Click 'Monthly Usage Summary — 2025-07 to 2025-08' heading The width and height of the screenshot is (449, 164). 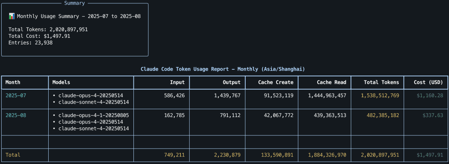pyautogui.click(x=79, y=16)
